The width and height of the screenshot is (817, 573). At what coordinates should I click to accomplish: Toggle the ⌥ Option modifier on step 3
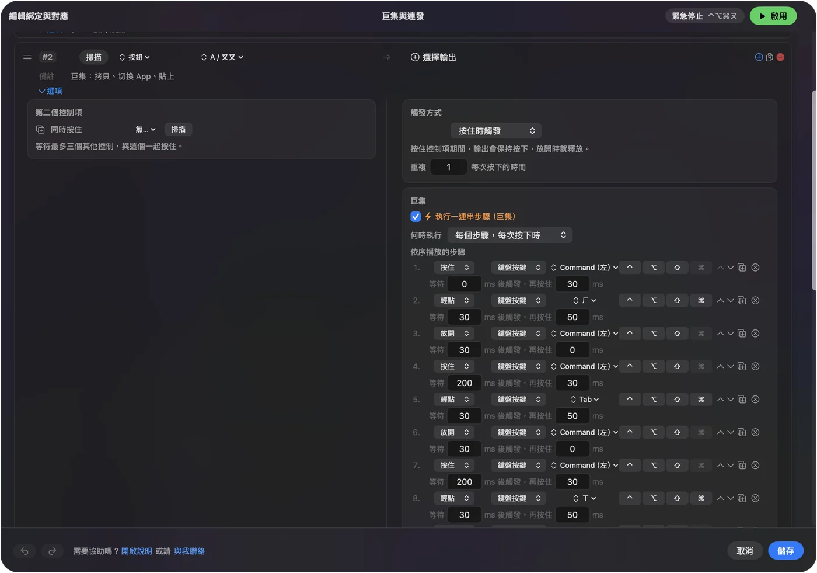point(654,334)
